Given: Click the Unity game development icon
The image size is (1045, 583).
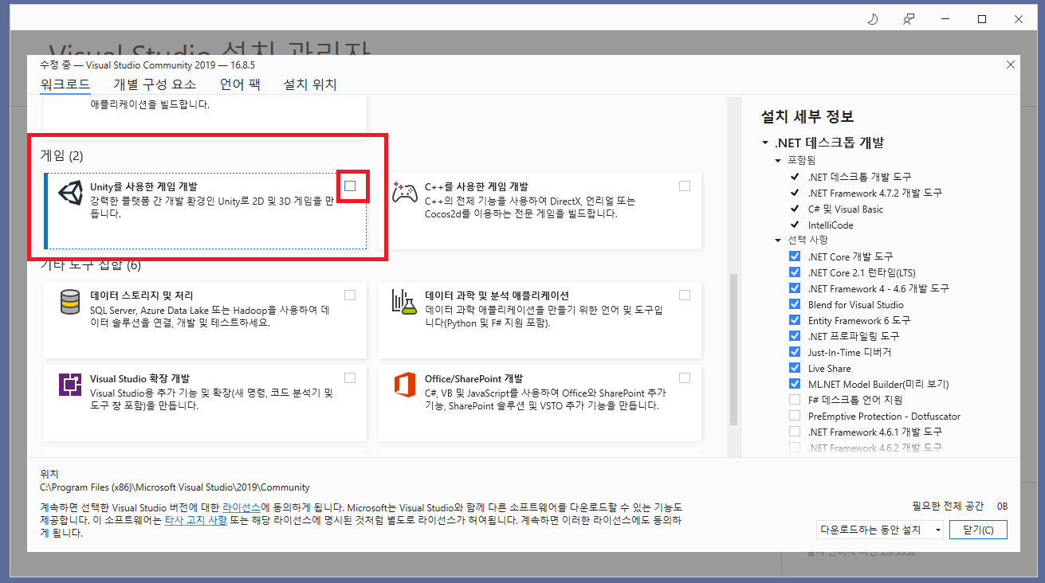Looking at the screenshot, I should (x=70, y=194).
